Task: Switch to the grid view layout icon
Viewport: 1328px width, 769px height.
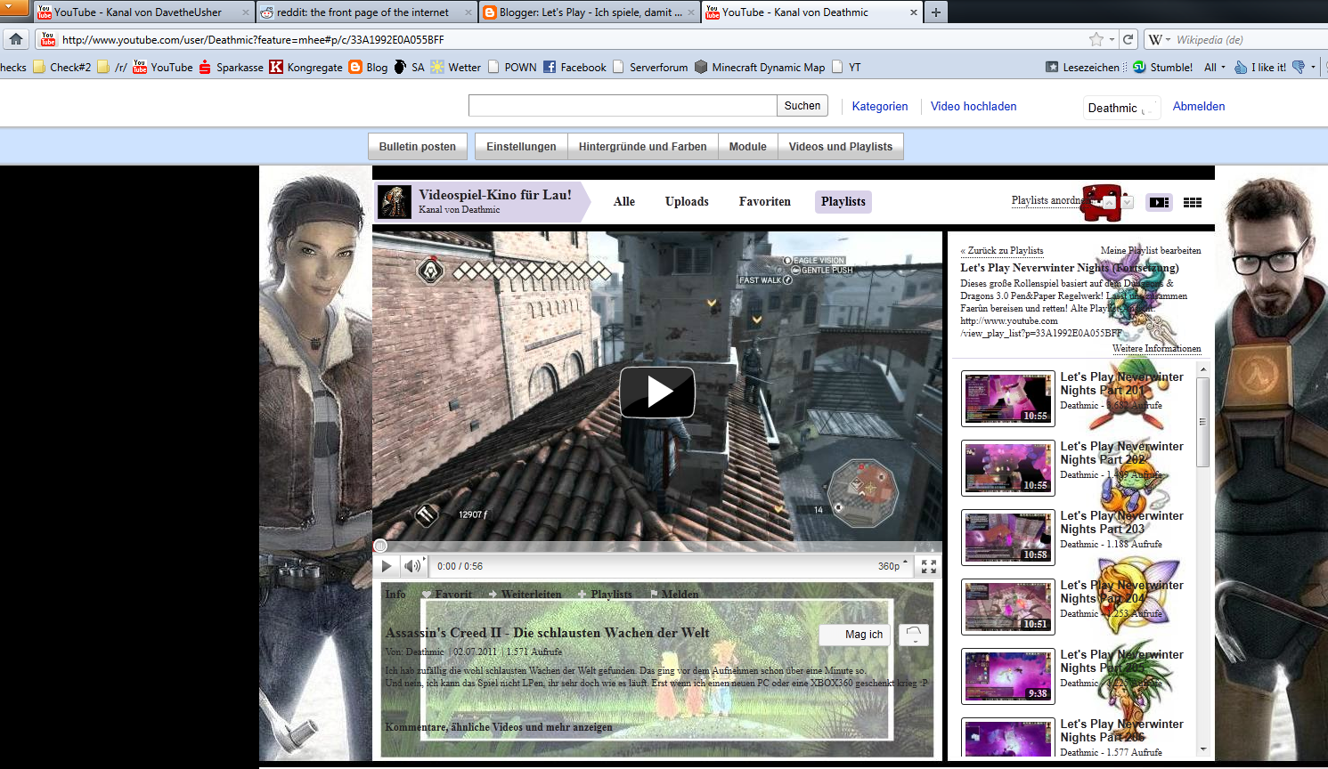Action: tap(1193, 202)
